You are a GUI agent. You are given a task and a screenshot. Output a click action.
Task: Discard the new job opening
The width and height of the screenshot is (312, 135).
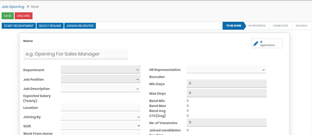(x=23, y=16)
